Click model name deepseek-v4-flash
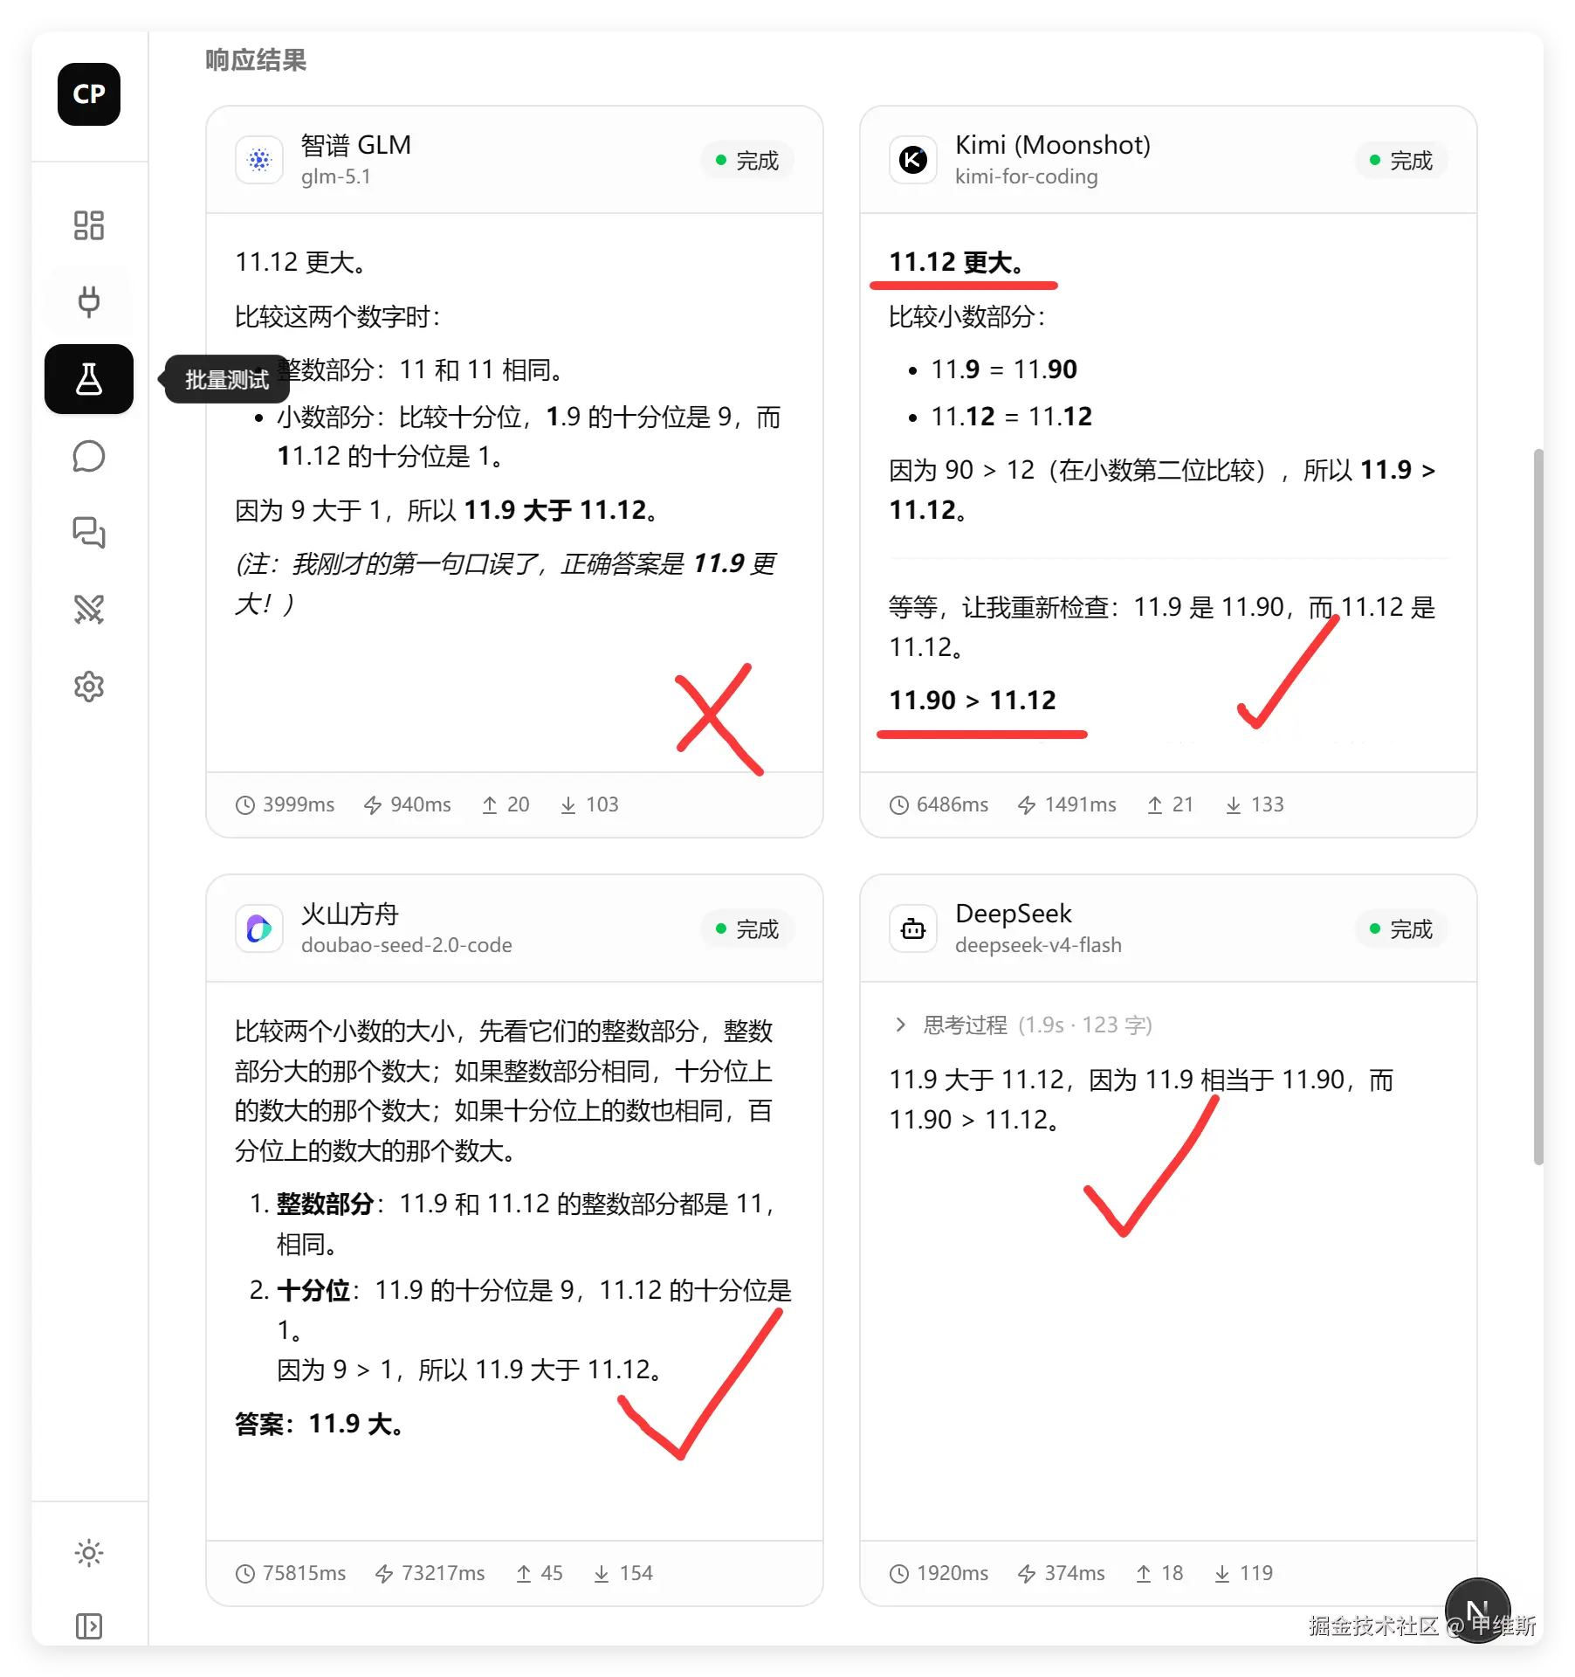The width and height of the screenshot is (1575, 1677). (x=1038, y=945)
